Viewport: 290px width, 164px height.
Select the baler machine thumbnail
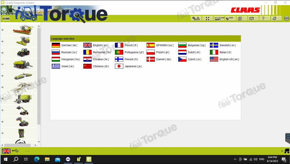click(x=23, y=64)
